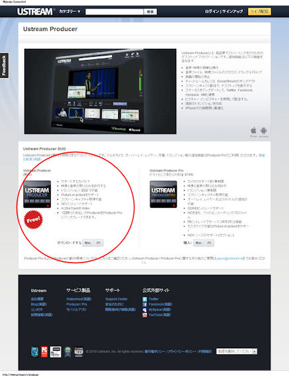289x376 pixels.
Task: Buy Producer Pro for Mac
Action: pos(199,243)
